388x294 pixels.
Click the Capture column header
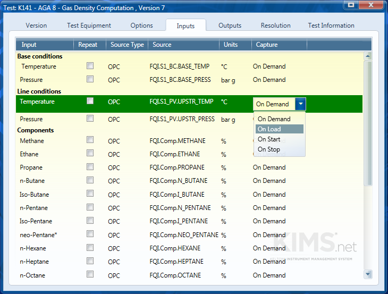tap(280, 45)
